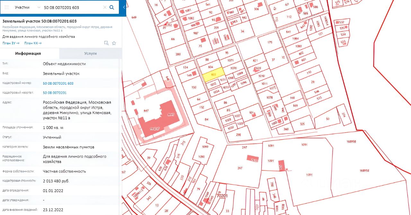Click the magnifier search icon
The width and height of the screenshot is (411, 215).
(112, 7)
